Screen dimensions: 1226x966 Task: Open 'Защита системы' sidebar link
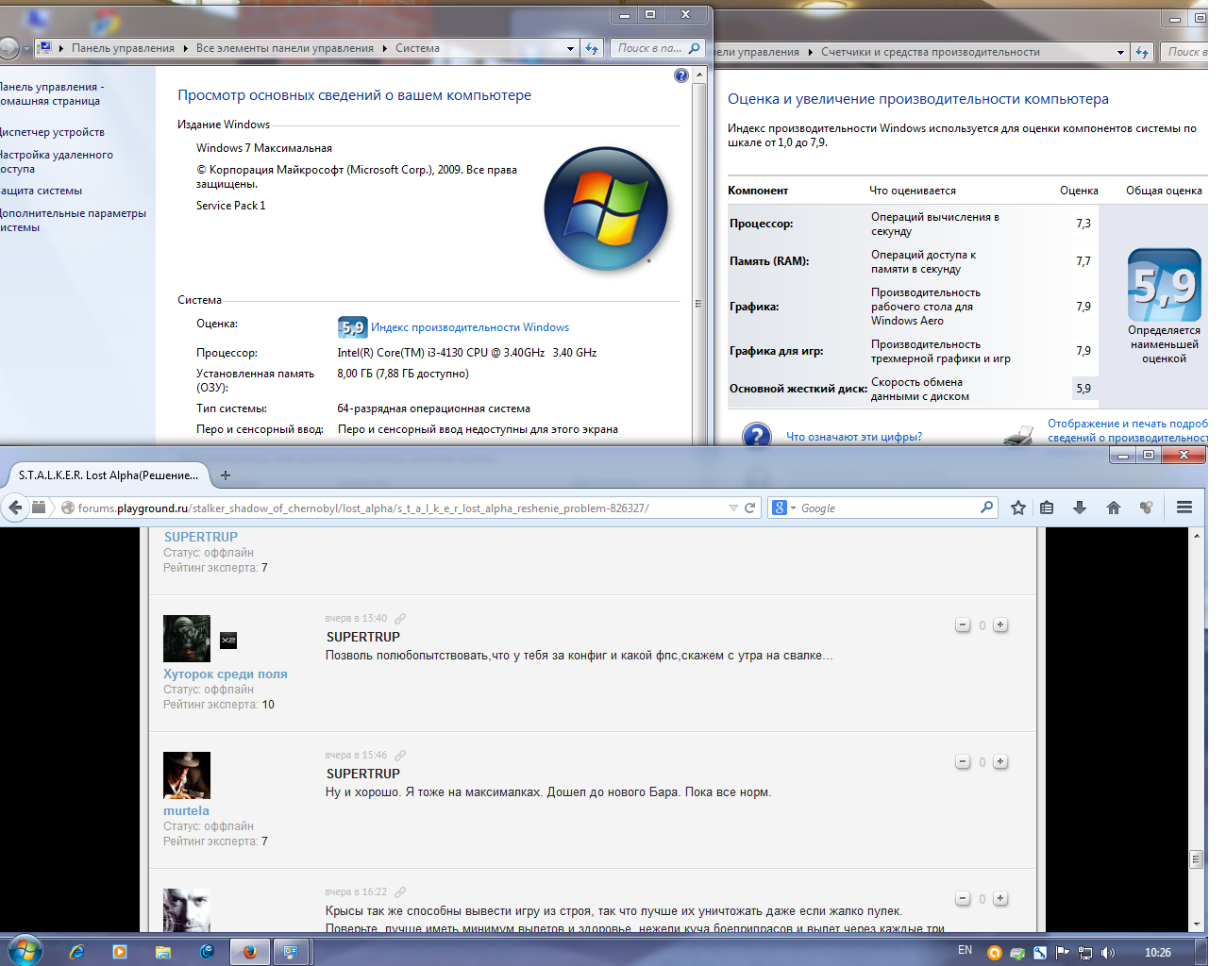(41, 191)
